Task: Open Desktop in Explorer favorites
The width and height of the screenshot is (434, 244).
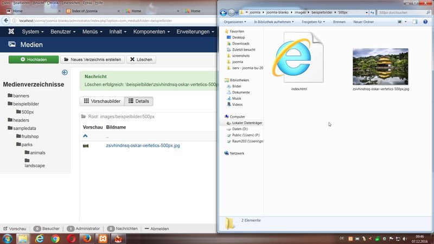Action: tap(235, 37)
